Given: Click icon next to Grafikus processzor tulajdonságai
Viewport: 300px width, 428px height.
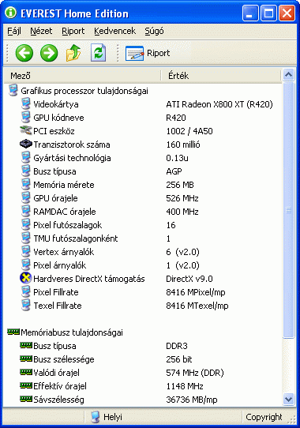Looking at the screenshot, I should tap(13, 90).
